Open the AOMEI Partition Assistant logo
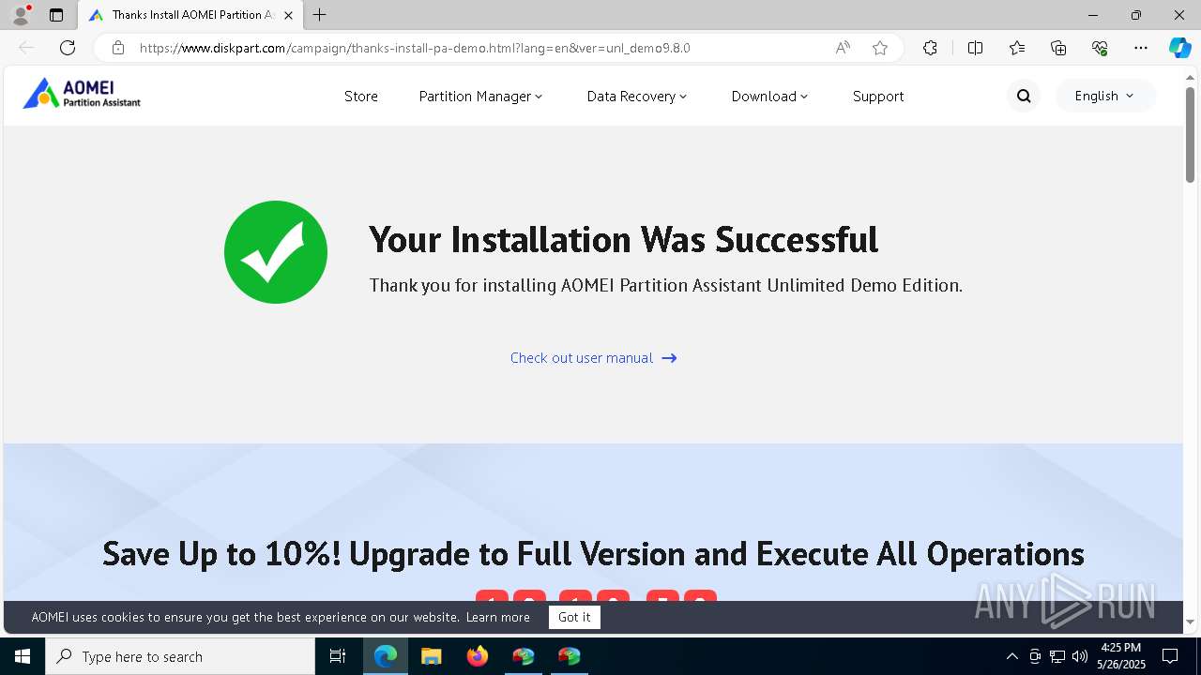Screen dimensions: 1201x675 82,94
